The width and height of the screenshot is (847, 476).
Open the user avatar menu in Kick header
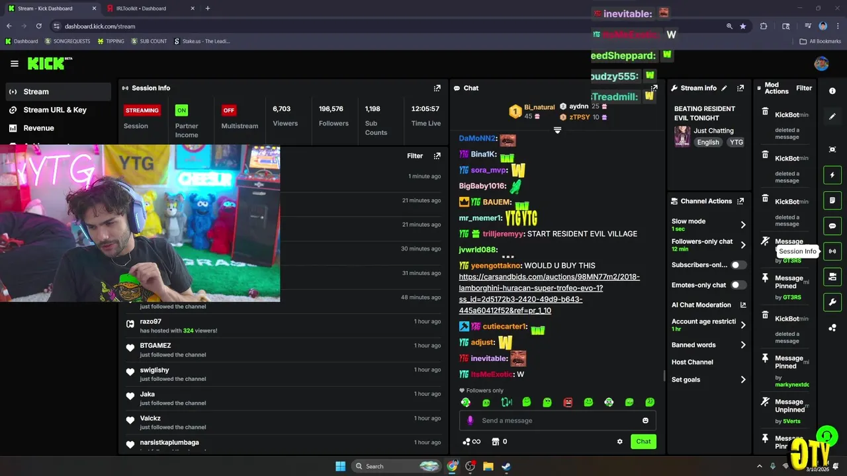(821, 63)
